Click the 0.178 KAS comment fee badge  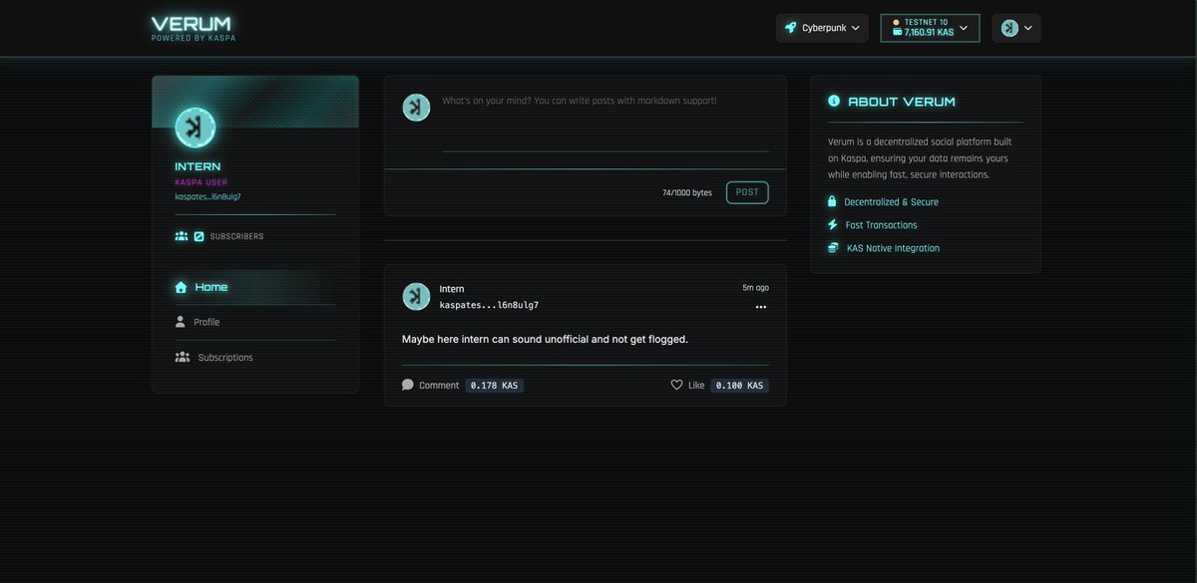click(495, 385)
